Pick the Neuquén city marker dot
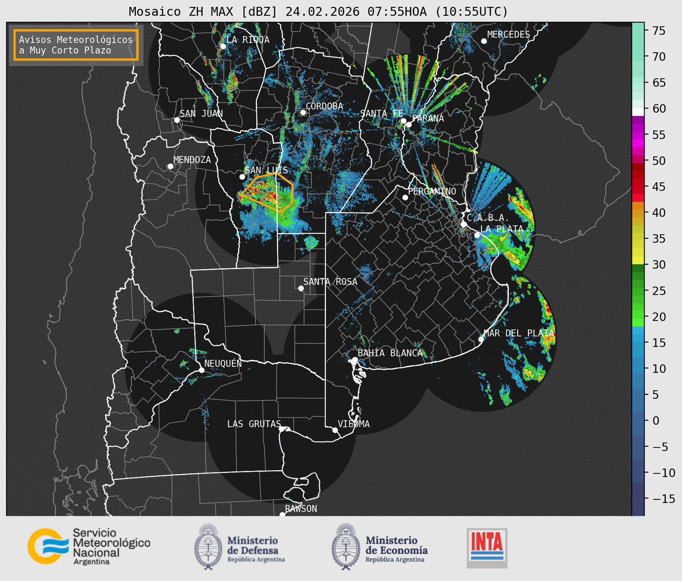Image resolution: width=682 pixels, height=581 pixels. [201, 370]
